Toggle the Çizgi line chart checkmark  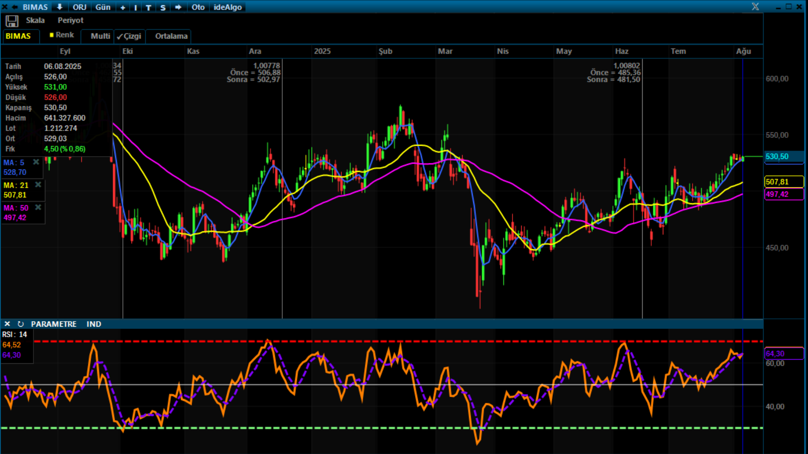pyautogui.click(x=129, y=36)
